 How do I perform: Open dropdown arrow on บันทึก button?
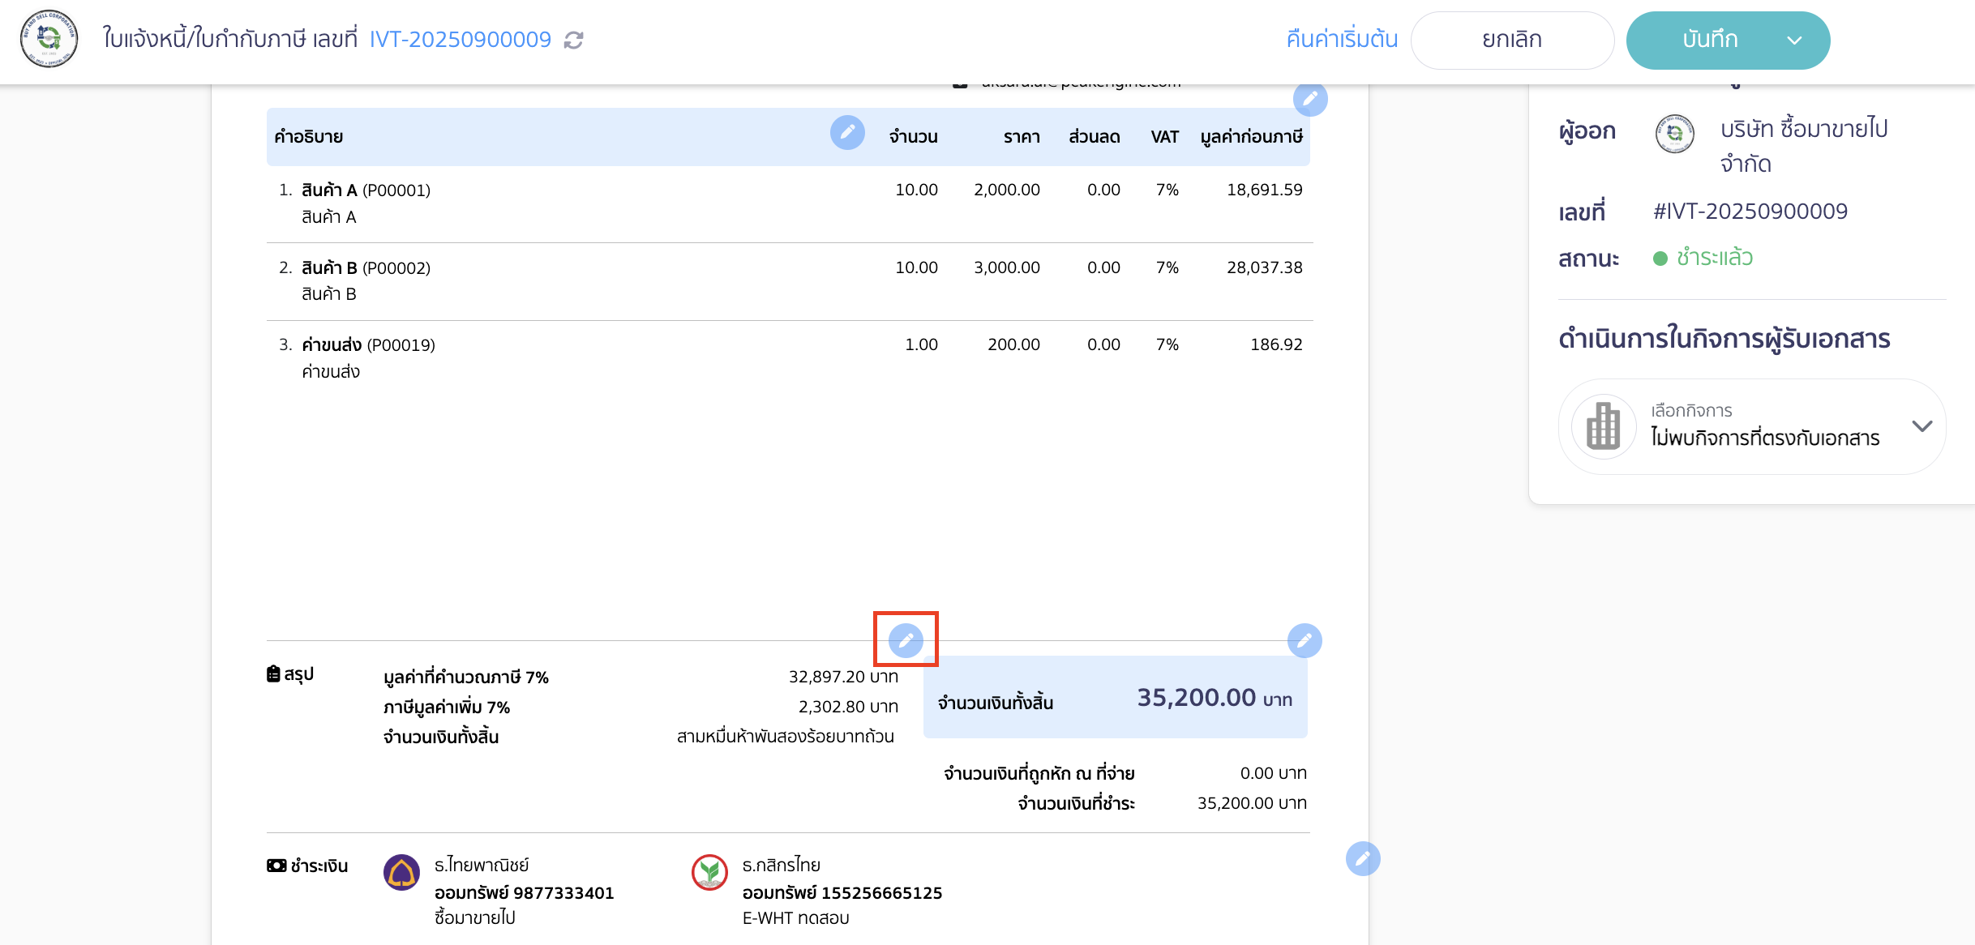click(1794, 40)
